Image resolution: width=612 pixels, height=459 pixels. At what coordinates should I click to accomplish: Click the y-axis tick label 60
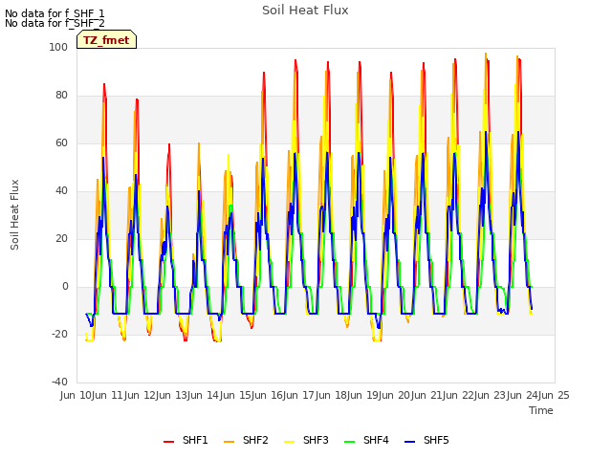point(61,142)
